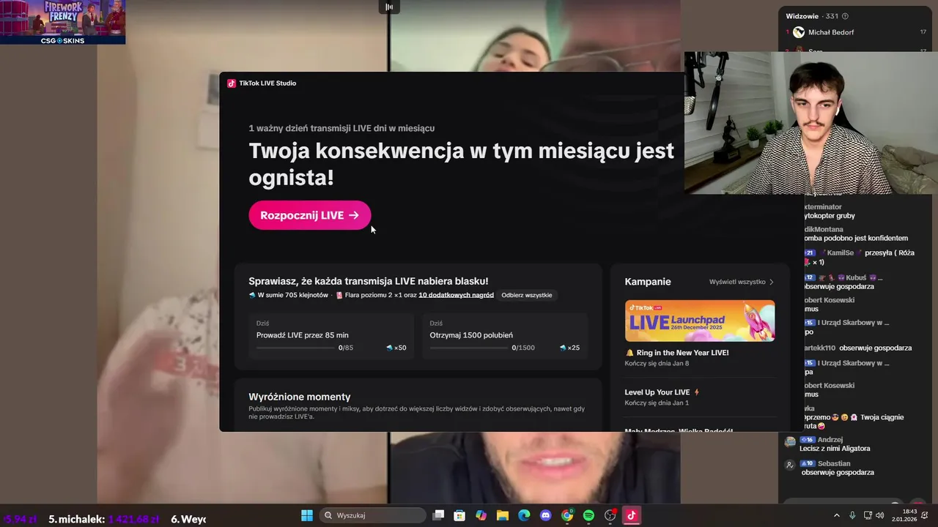
Task: Click the volume tray icon
Action: pos(880,515)
